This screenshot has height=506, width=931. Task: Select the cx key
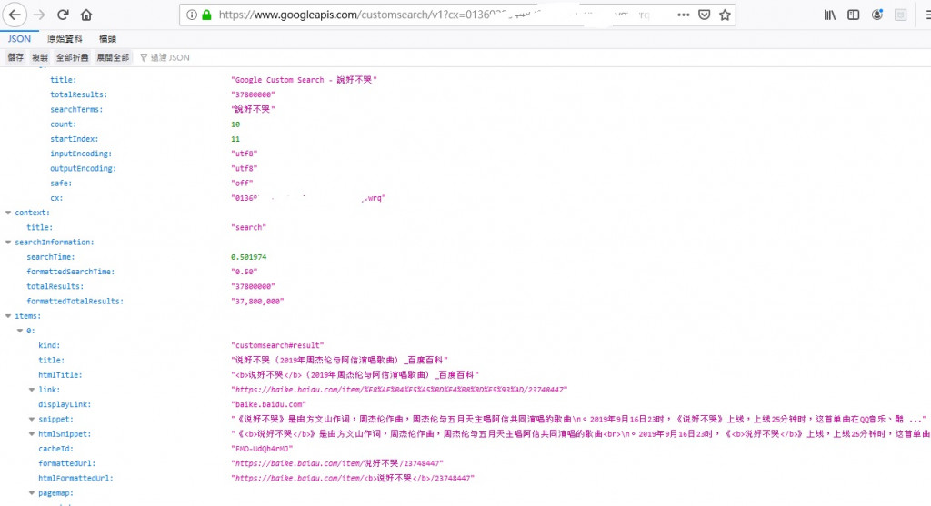pyautogui.click(x=56, y=198)
